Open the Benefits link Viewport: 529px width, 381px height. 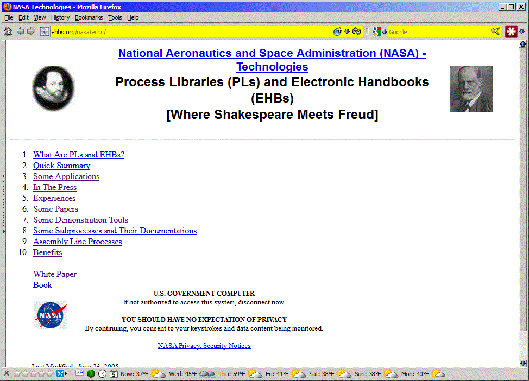point(48,252)
